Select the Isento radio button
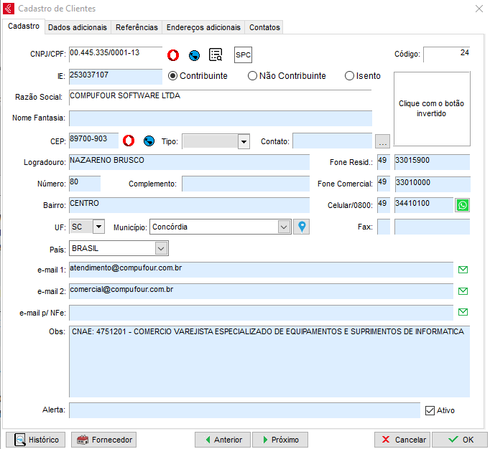The height and width of the screenshot is (449, 490). click(350, 76)
